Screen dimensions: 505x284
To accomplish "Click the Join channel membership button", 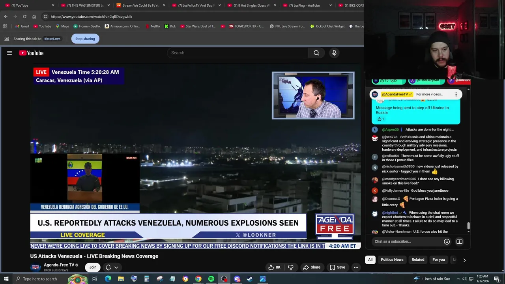I will 93,267.
